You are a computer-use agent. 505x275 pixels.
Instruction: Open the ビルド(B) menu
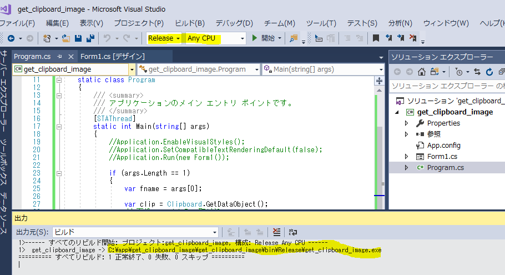(x=189, y=23)
